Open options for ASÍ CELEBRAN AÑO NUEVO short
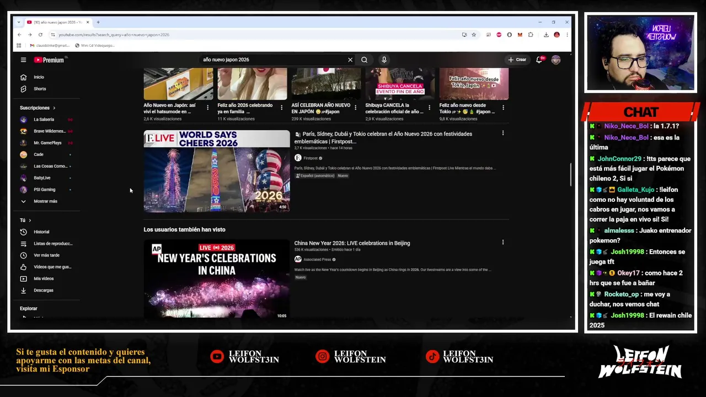The width and height of the screenshot is (706, 397). click(x=355, y=108)
